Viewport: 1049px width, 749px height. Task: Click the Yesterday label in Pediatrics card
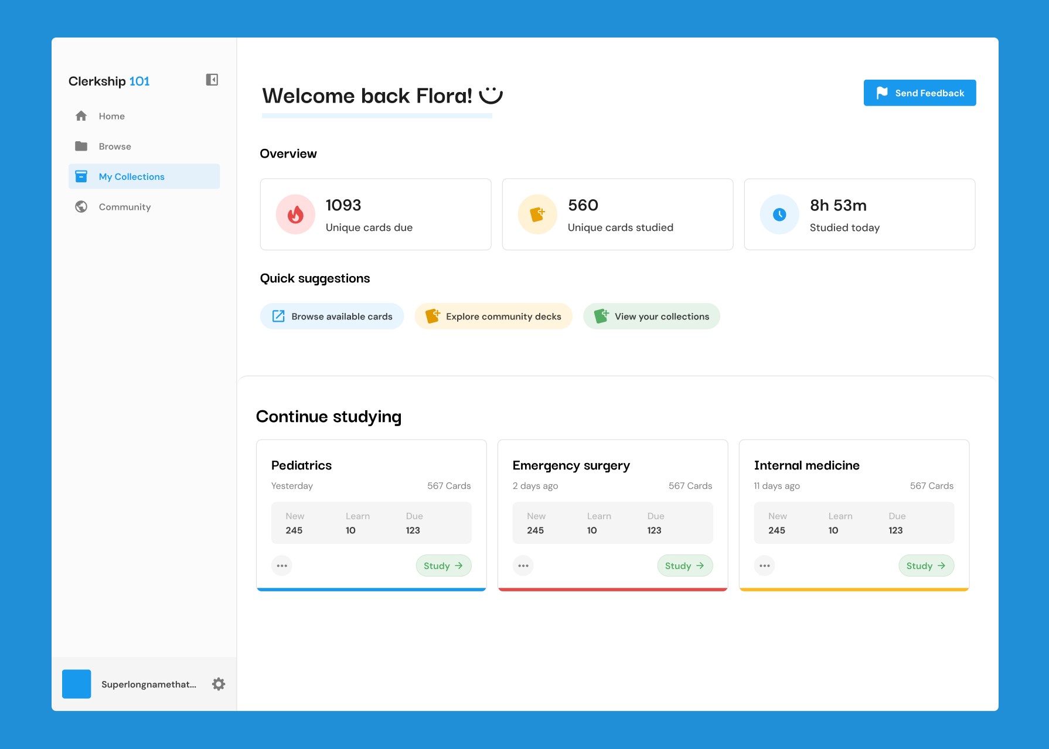tap(292, 486)
